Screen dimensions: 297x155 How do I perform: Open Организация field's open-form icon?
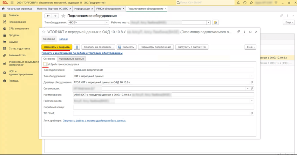coord(252,89)
